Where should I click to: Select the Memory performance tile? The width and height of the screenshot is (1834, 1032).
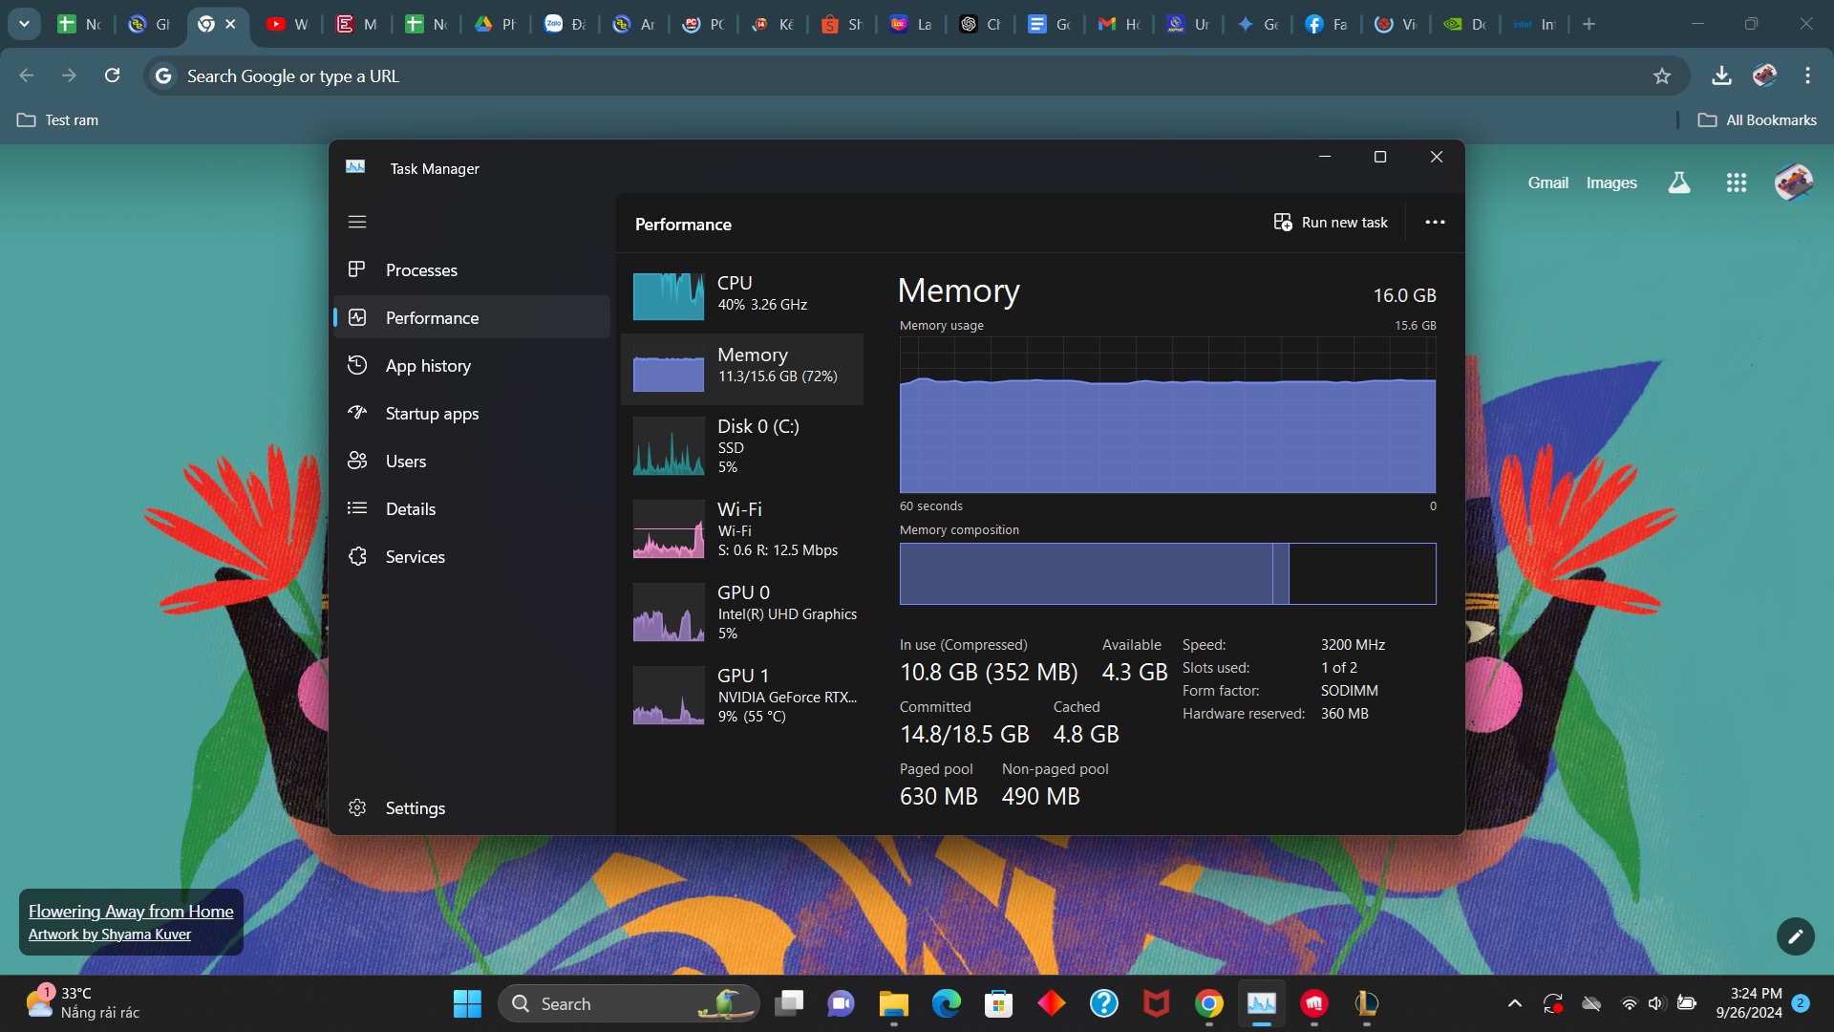[x=742, y=369]
